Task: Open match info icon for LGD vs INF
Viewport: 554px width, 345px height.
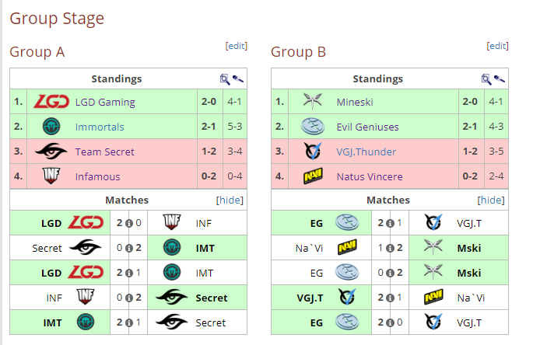Action: click(129, 223)
